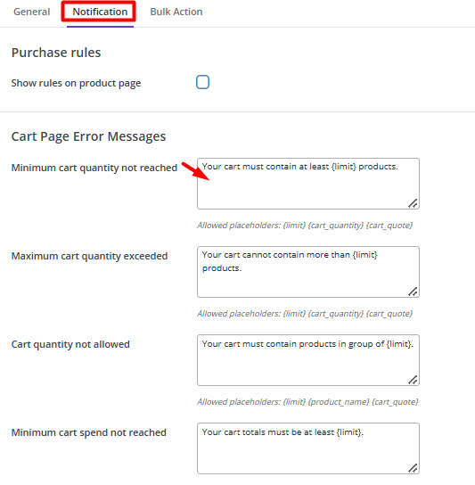Screen dimensions: 475x485
Task: Click the 'Purchase rules' heading
Action: pyautogui.click(x=56, y=53)
